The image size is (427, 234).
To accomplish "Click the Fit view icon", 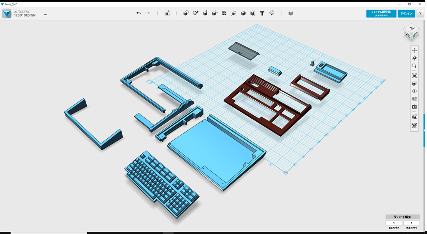I will point(414,76).
